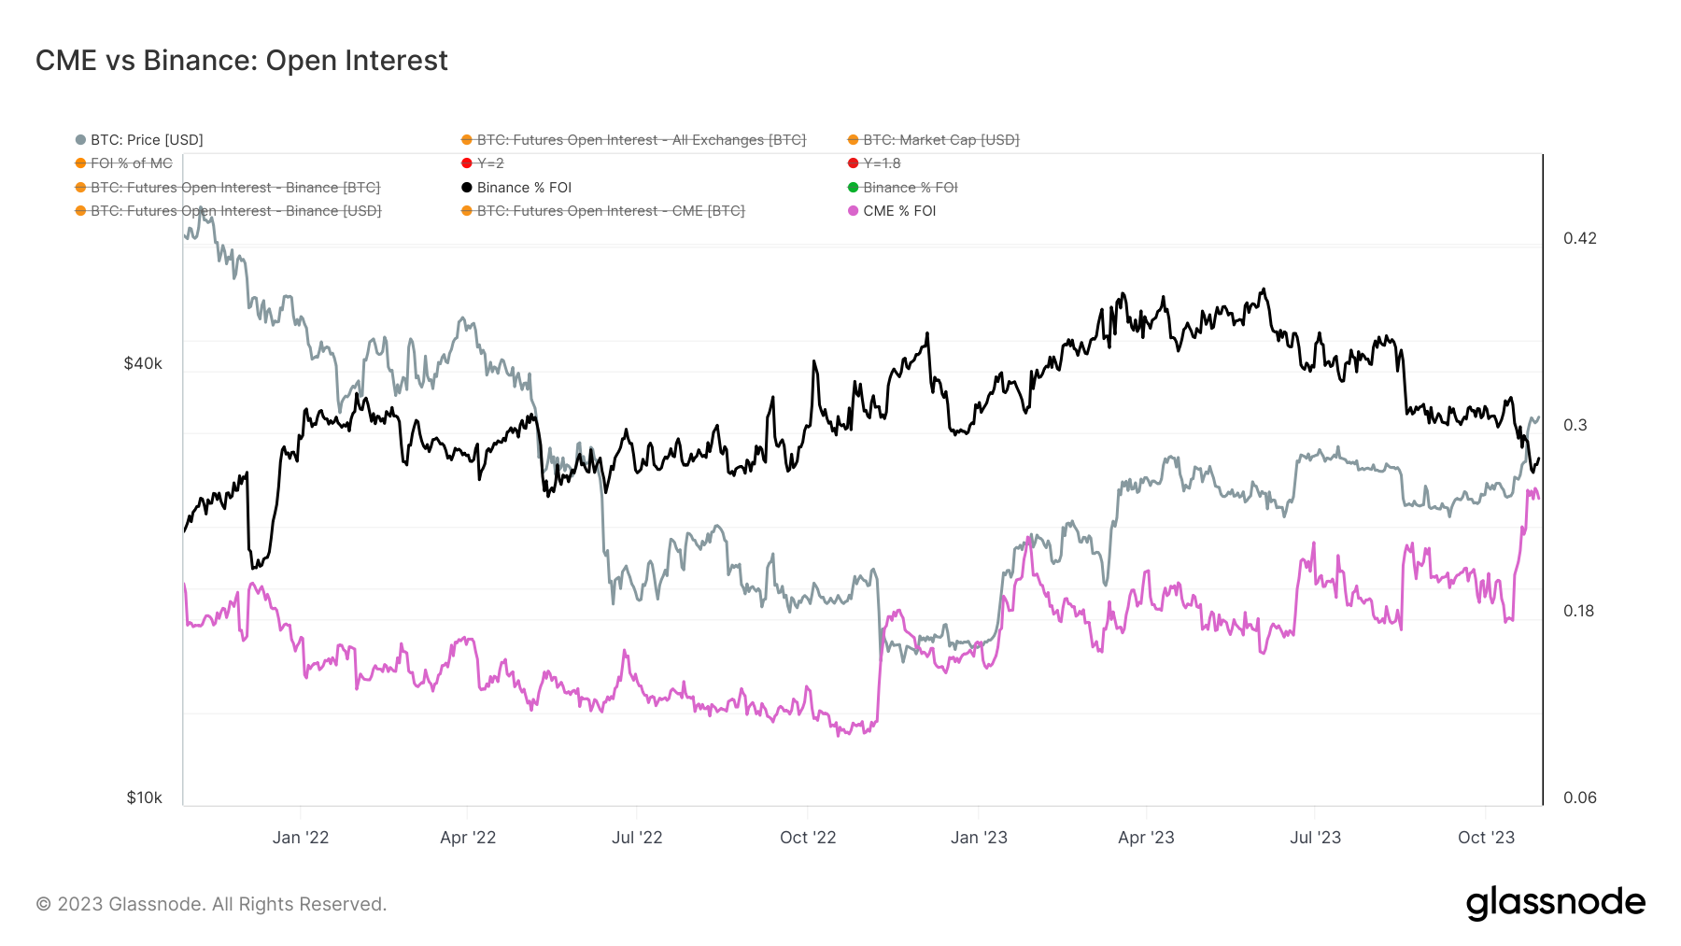
Task: Click the red dot beside Y=2
Action: 467,163
